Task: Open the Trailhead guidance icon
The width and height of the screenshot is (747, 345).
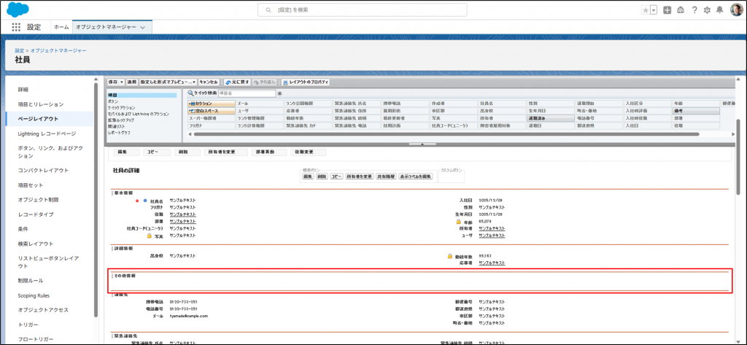Action: point(680,9)
